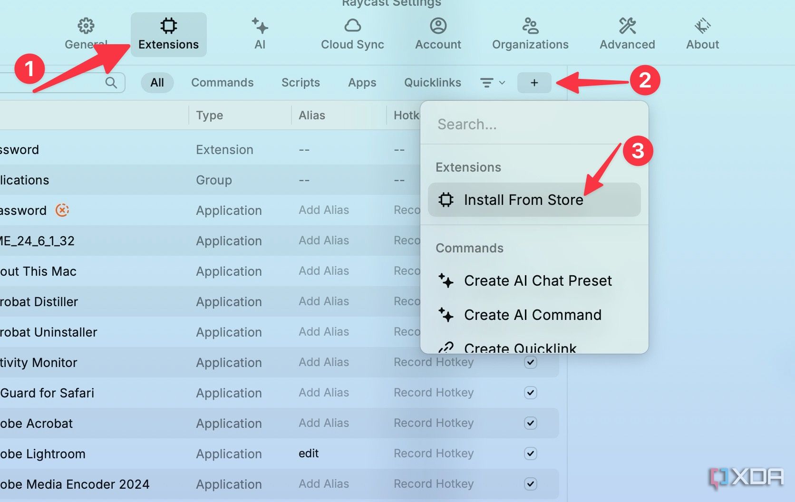Image resolution: width=795 pixels, height=502 pixels.
Task: Select the Applications Group row
Action: 209,180
